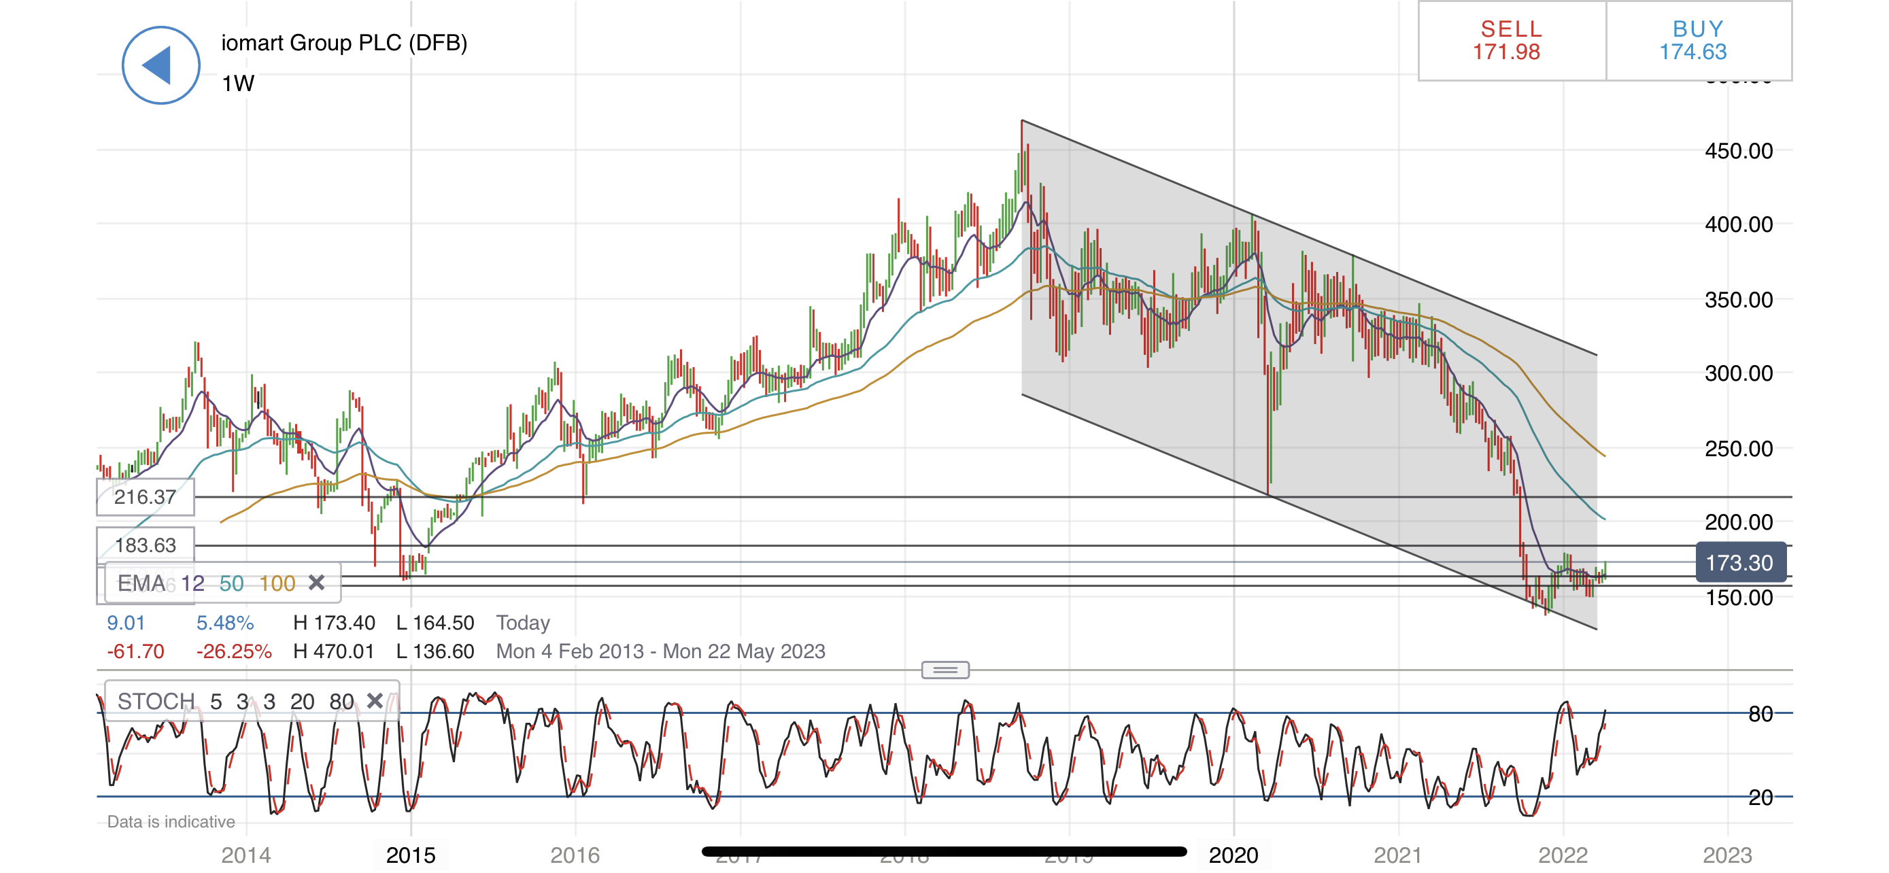Screen dimensions: 1889x873
Task: Select the iomart Group PLC (DFB) title
Action: click(344, 44)
